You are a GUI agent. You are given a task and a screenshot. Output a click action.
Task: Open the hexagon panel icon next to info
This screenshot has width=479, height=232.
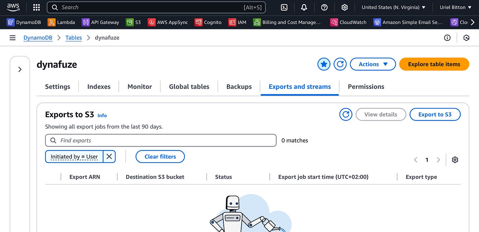click(466, 38)
